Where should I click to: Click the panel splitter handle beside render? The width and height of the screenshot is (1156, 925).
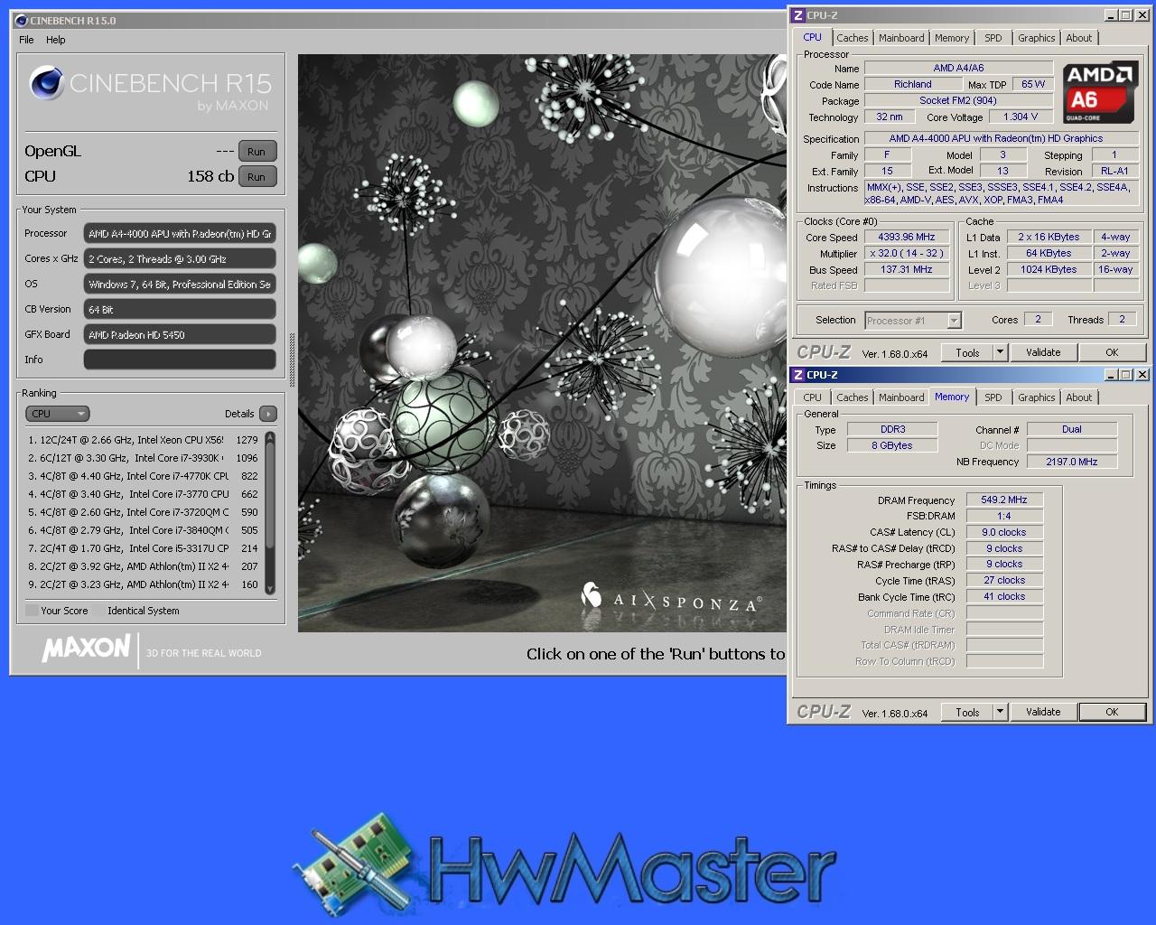point(292,360)
